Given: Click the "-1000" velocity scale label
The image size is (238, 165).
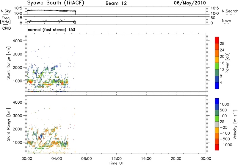Looking at the screenshot, I should click(x=226, y=145).
